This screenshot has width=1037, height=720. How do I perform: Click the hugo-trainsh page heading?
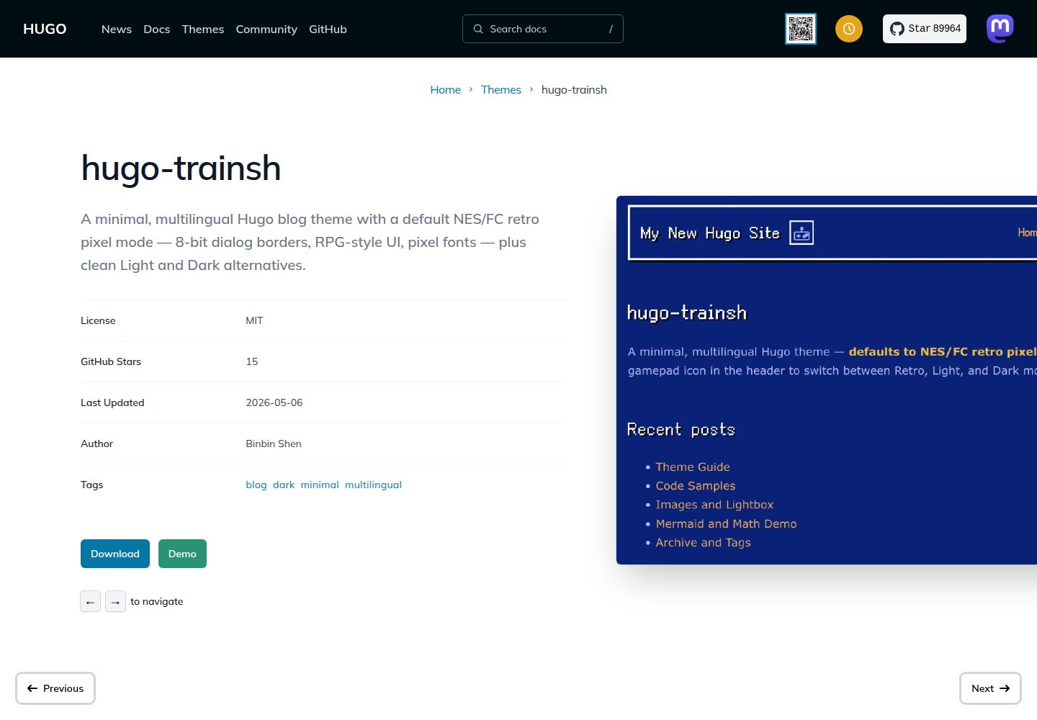point(181,168)
